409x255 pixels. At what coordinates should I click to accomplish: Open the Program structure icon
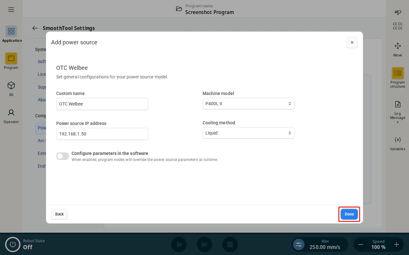(x=398, y=73)
